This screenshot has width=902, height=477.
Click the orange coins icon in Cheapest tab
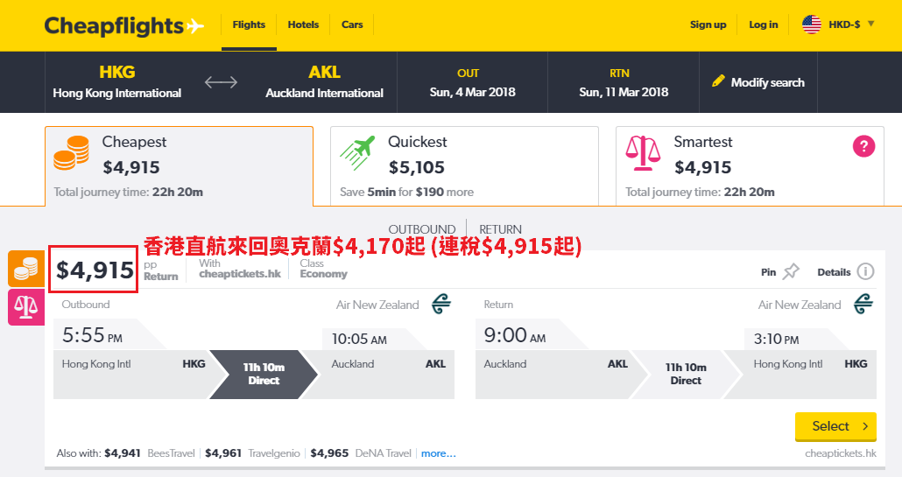[x=71, y=153]
